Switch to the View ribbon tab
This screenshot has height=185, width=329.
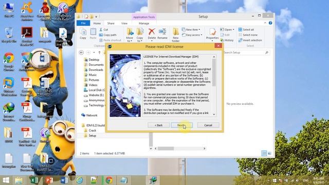124,23
